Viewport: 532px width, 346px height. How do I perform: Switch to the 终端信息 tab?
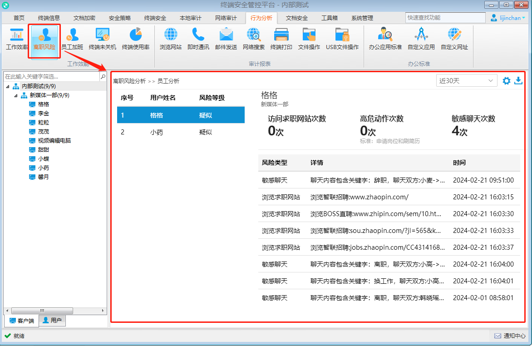tap(49, 18)
